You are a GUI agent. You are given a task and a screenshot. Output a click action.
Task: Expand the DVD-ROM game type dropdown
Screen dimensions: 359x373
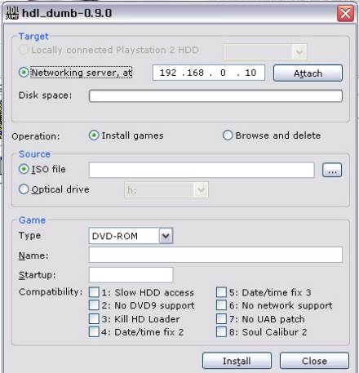coord(166,236)
